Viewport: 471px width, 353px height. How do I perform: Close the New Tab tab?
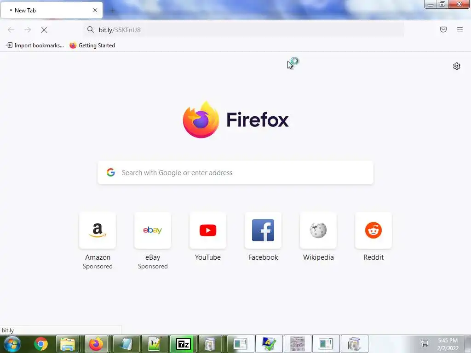coord(95,10)
